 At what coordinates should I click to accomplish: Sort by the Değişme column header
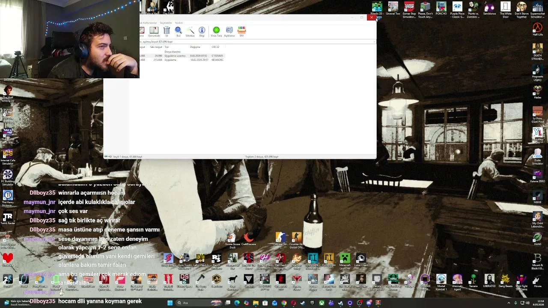click(195, 47)
